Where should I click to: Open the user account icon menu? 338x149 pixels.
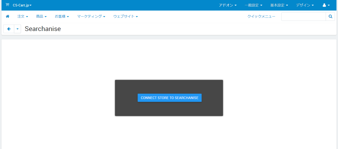pos(326,5)
